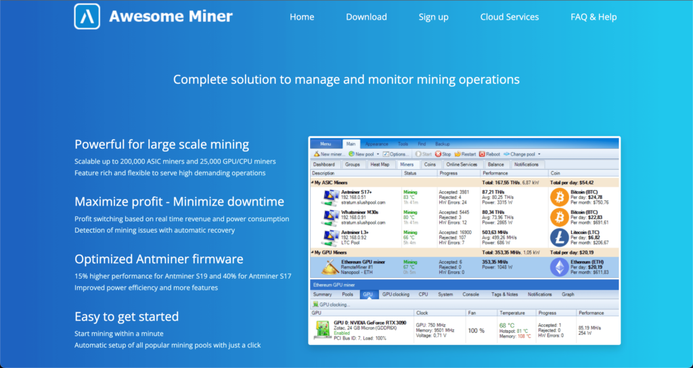
Task: Click the Coin column header
Action: (584, 173)
